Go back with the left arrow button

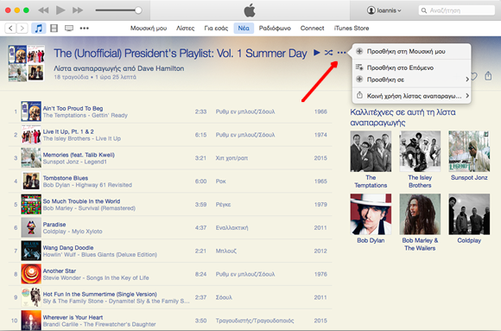[10, 29]
